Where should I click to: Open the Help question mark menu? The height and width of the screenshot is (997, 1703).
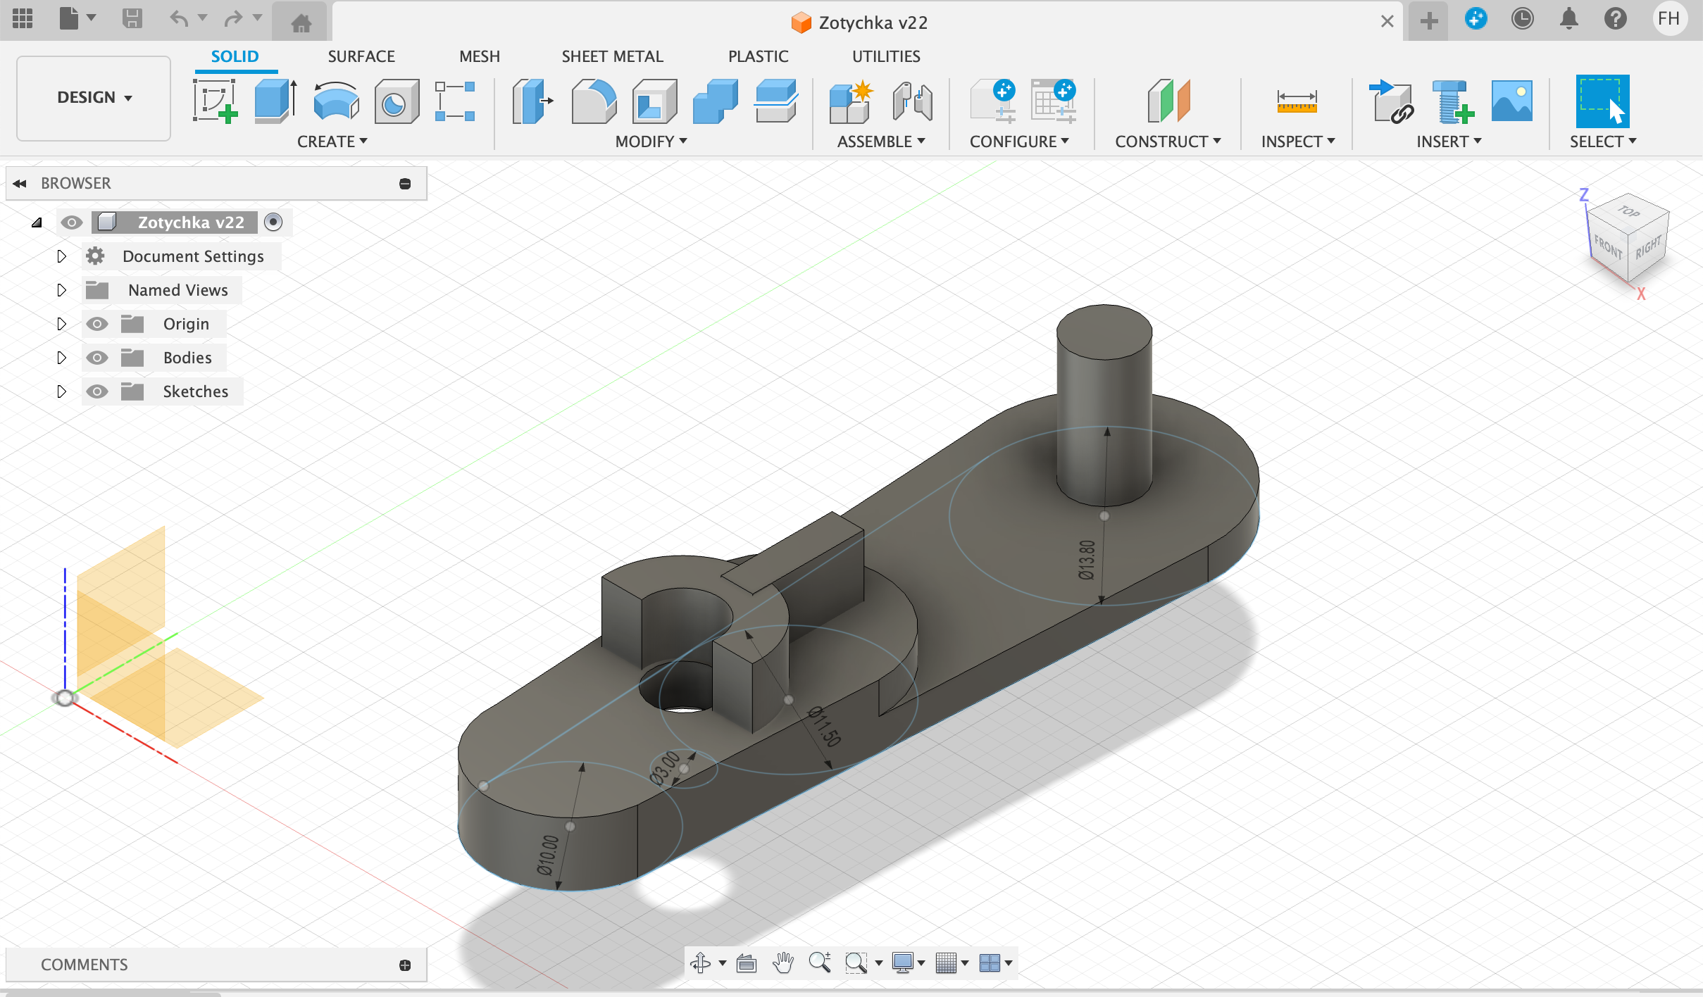[x=1616, y=19]
